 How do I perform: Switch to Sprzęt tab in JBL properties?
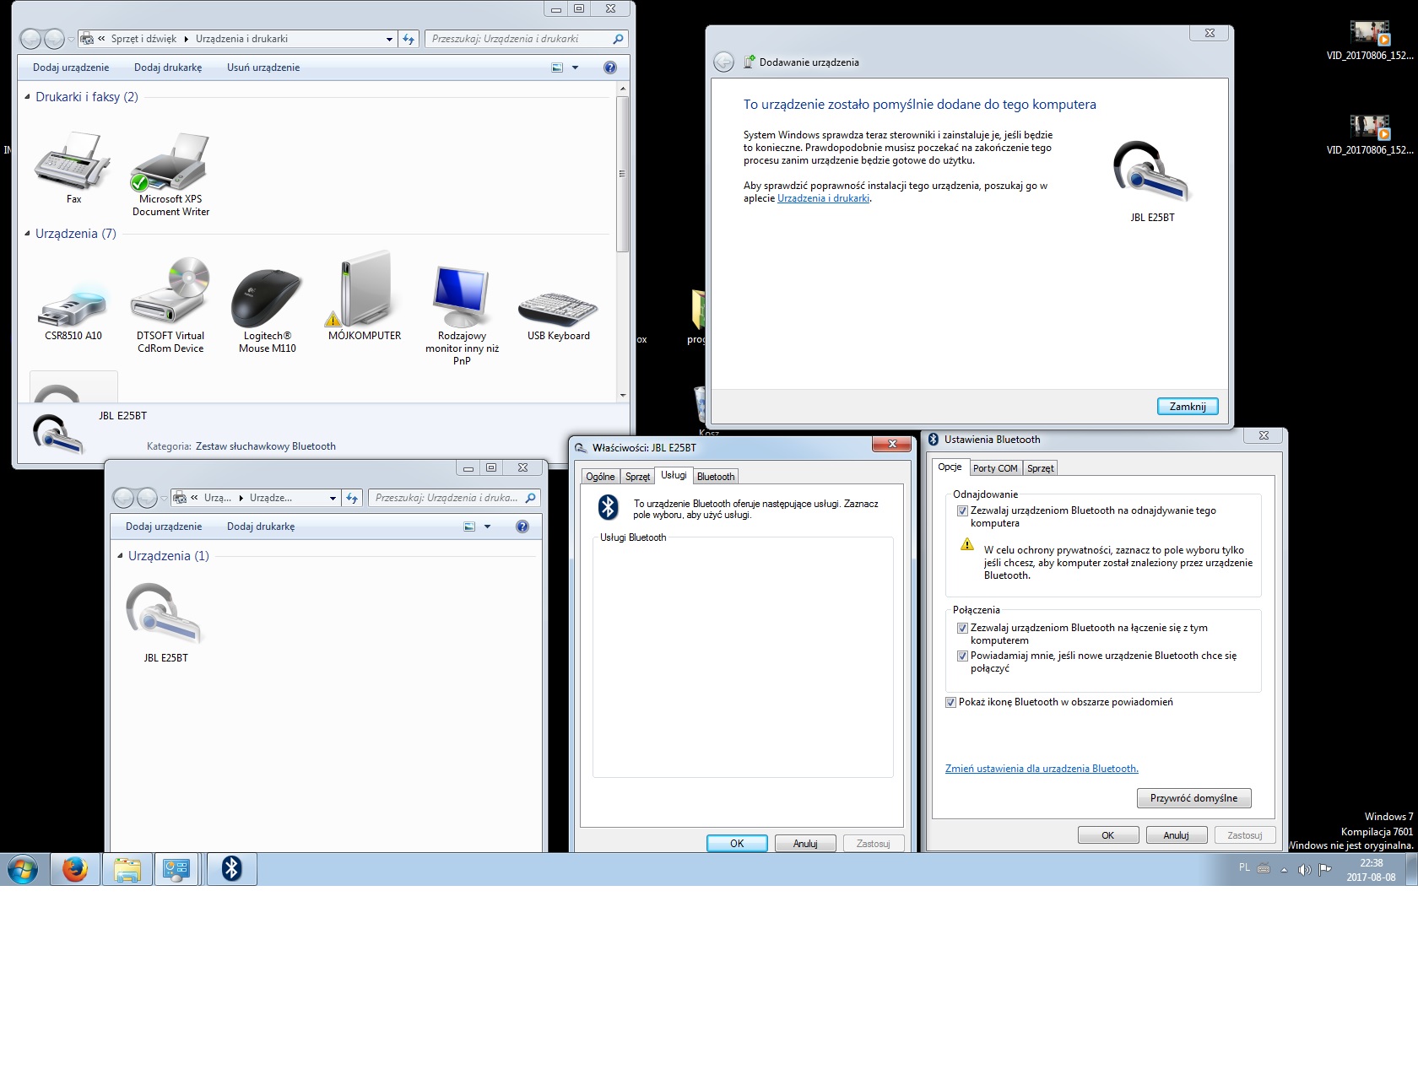[637, 477]
